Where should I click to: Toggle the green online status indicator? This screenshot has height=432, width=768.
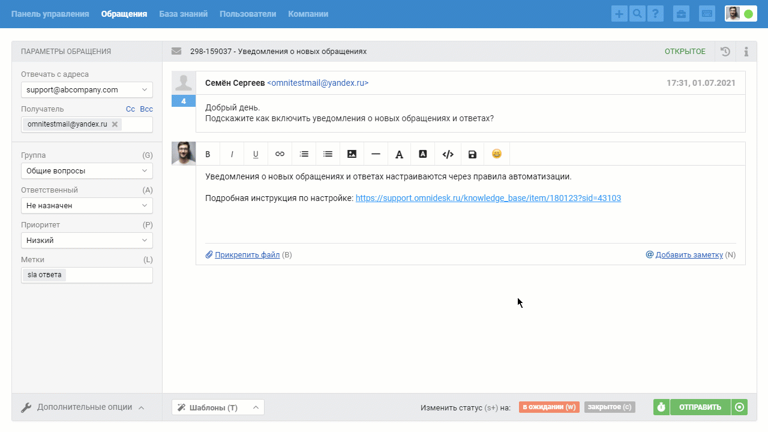(x=748, y=14)
